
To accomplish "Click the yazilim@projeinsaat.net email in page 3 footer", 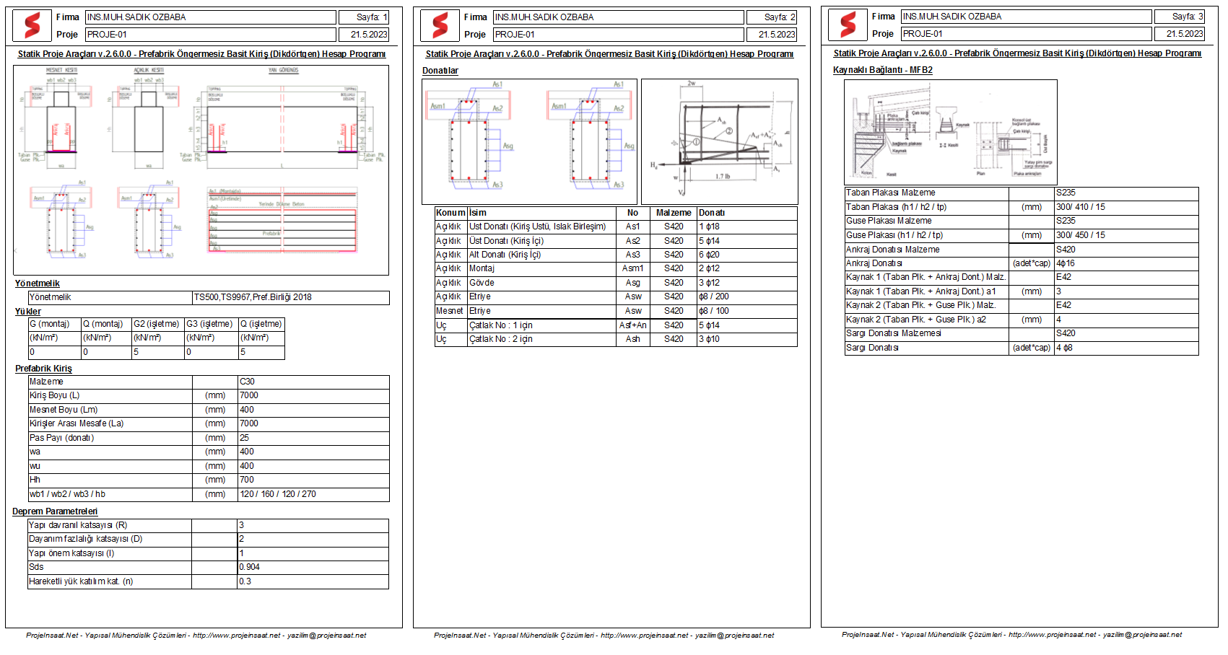I will tap(1142, 635).
